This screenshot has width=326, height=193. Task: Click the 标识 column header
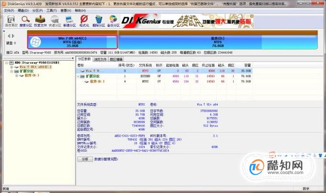(159, 65)
